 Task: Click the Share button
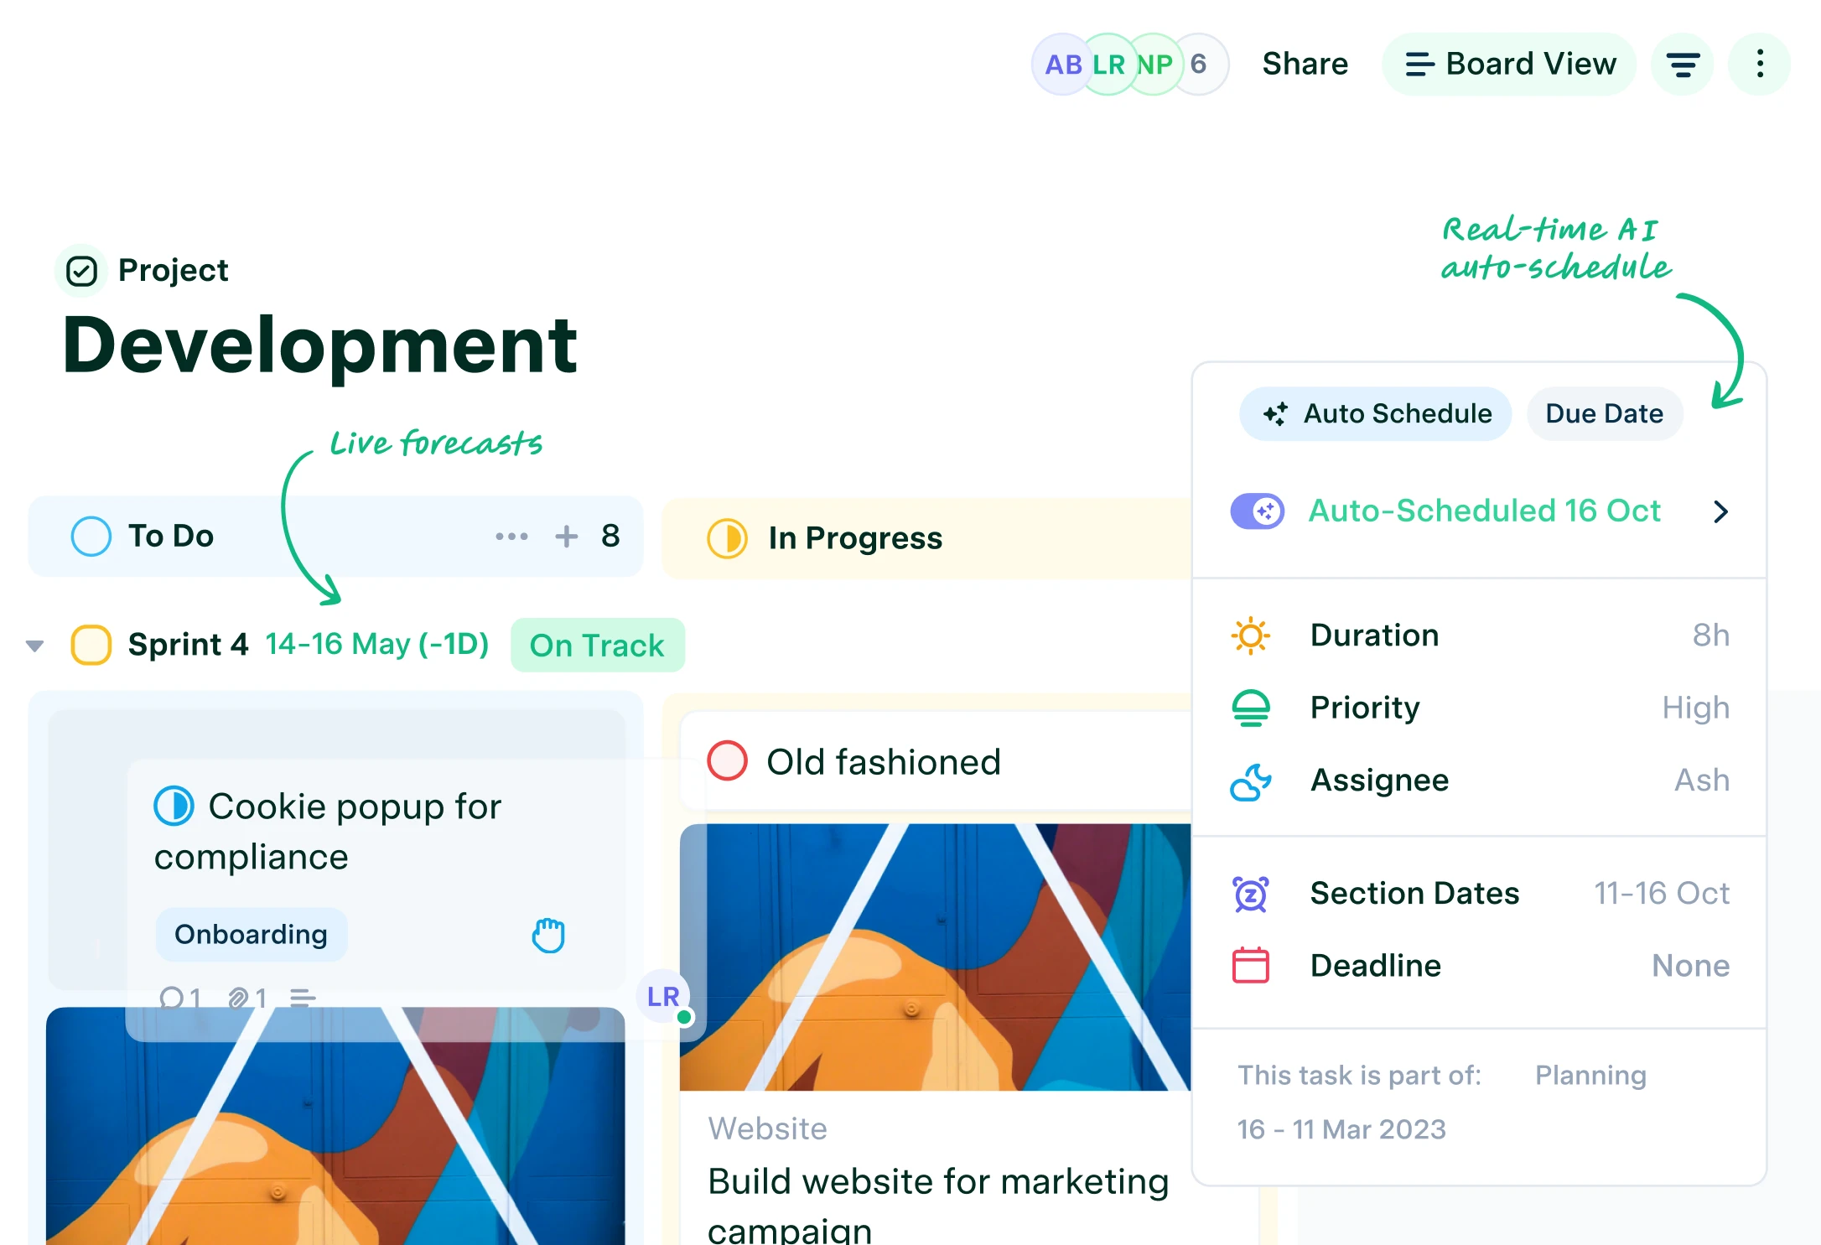pos(1305,64)
